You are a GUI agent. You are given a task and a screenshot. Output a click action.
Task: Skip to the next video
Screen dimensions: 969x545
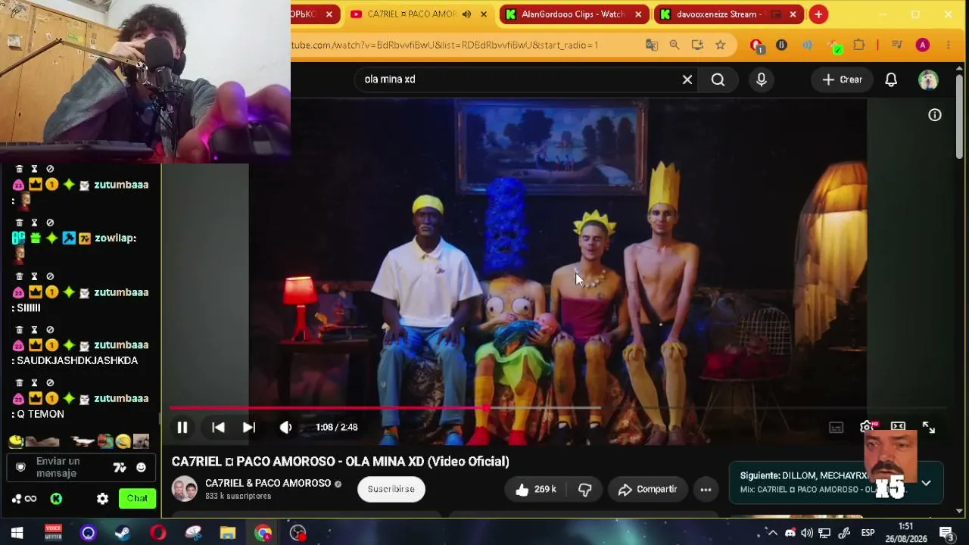pos(249,428)
